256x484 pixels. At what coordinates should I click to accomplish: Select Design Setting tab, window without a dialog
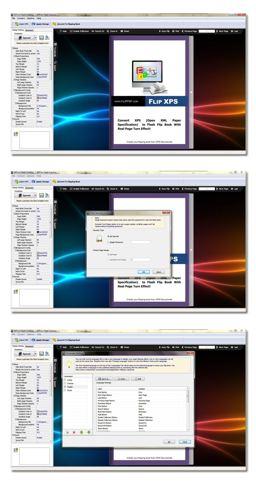[x=18, y=30]
